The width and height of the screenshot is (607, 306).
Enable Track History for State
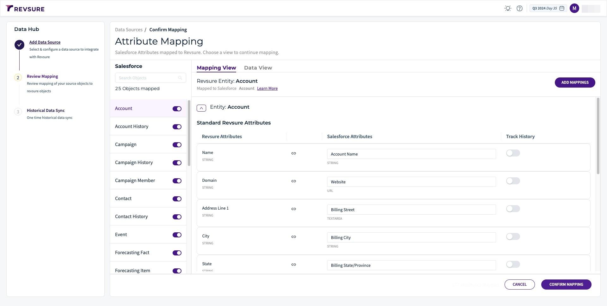point(513,264)
